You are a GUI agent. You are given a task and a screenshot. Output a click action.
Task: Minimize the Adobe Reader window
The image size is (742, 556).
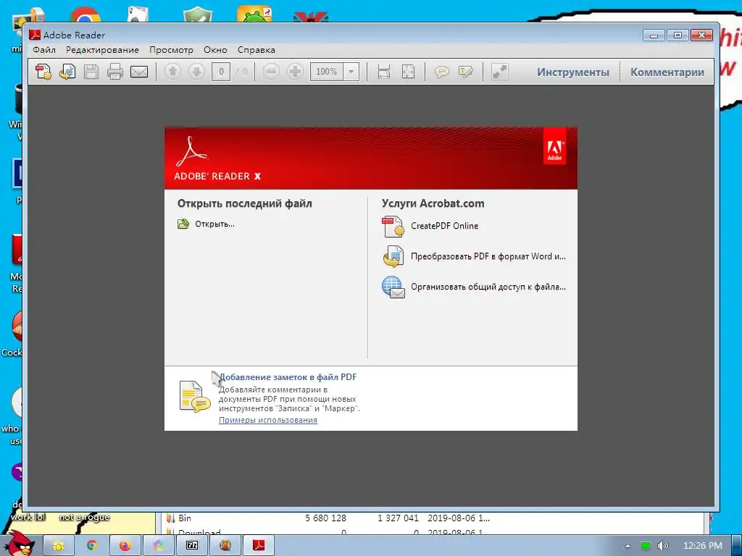654,35
